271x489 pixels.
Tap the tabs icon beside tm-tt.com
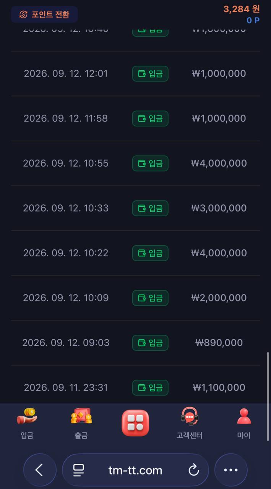[79, 470]
